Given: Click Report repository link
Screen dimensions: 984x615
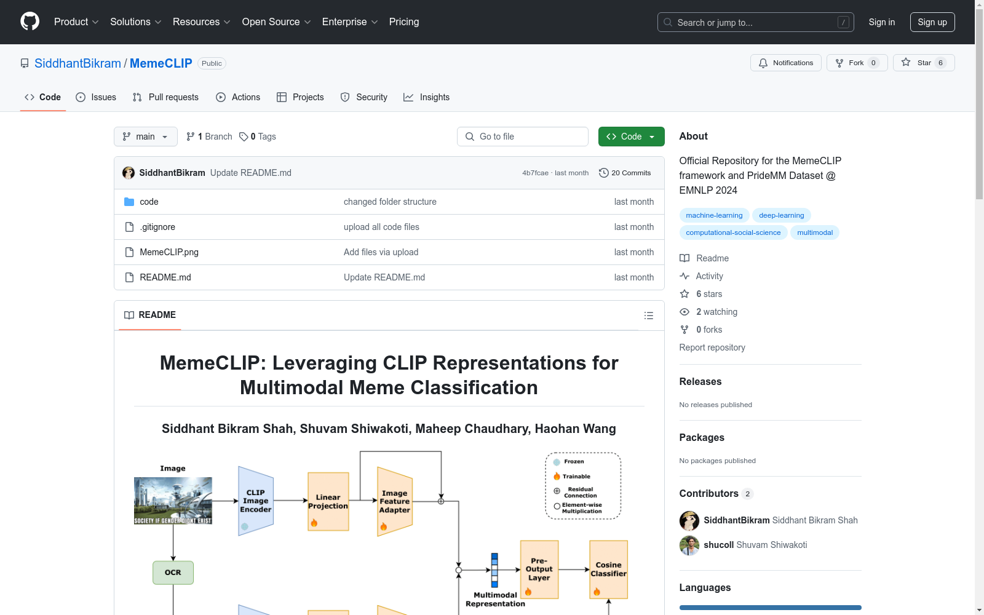Looking at the screenshot, I should coord(712,347).
